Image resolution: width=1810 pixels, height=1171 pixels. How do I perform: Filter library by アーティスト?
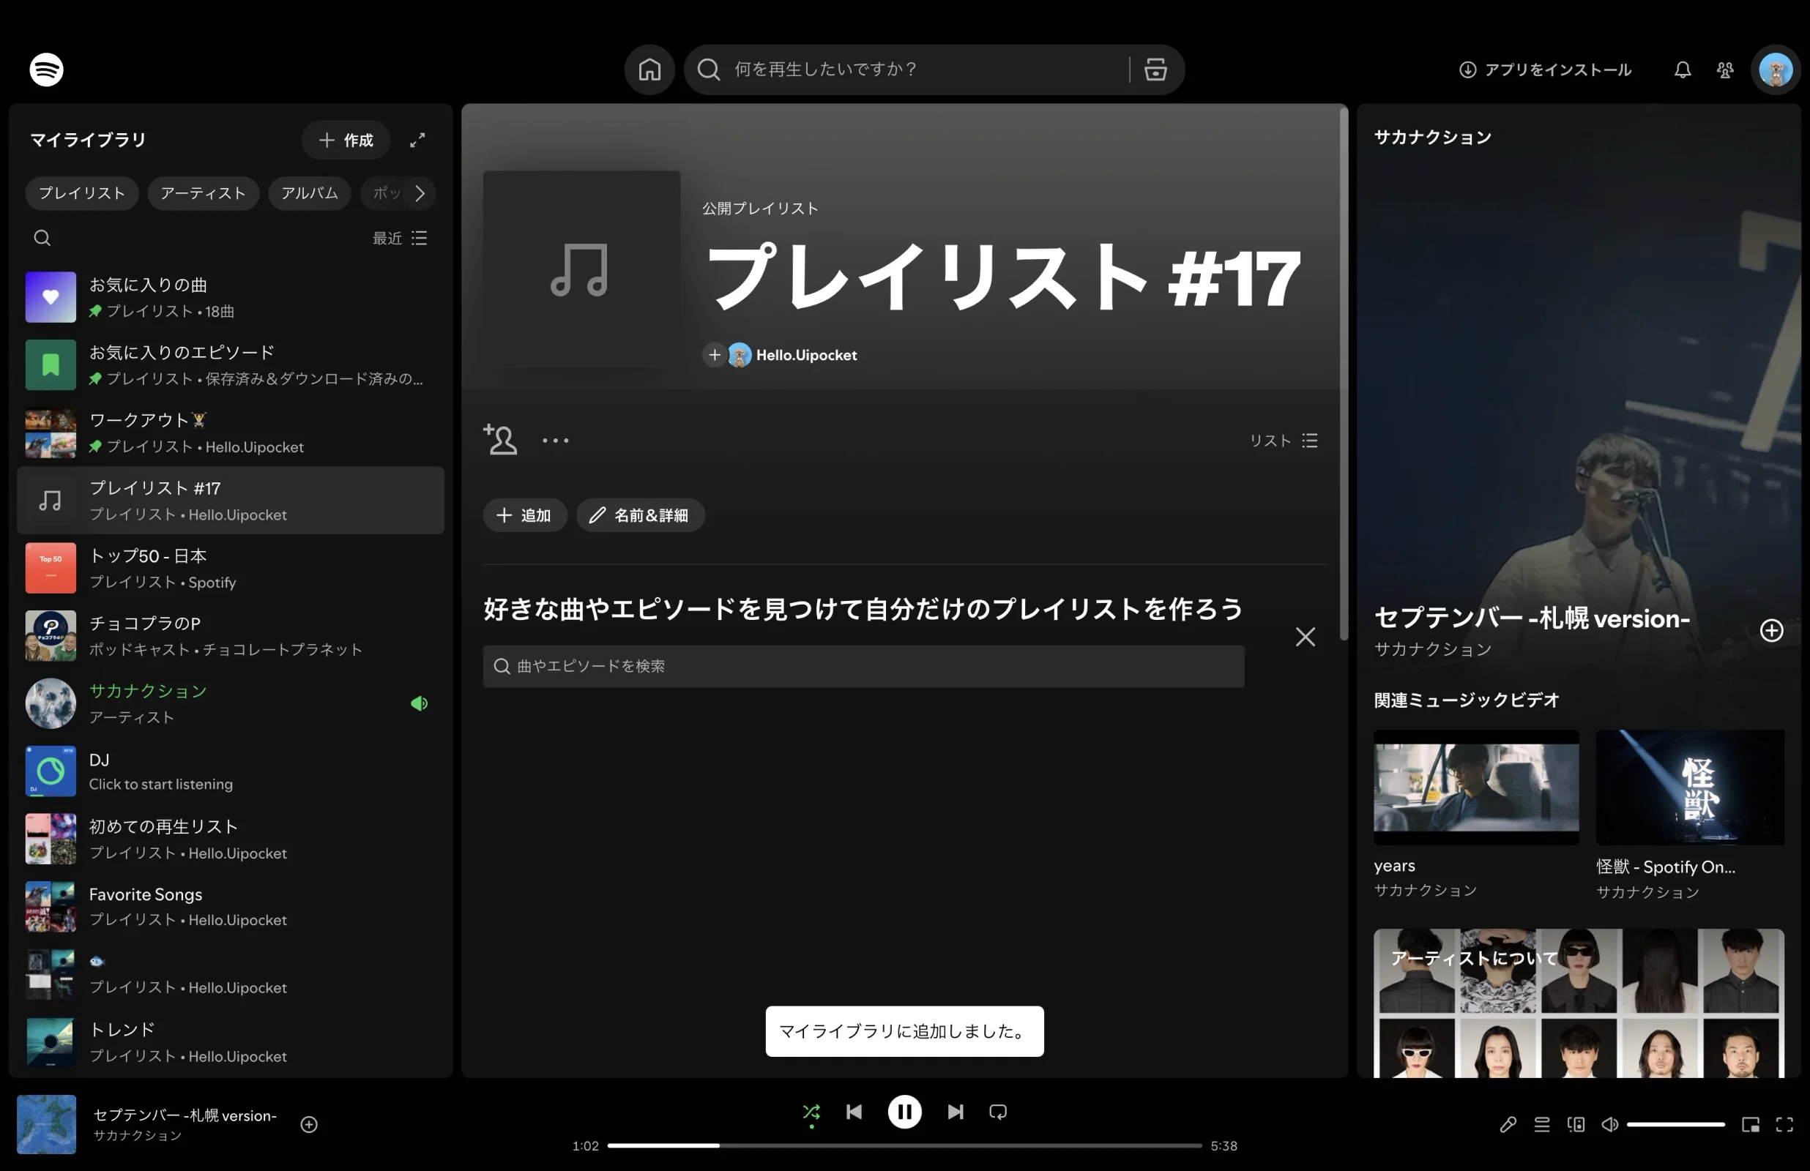click(203, 193)
